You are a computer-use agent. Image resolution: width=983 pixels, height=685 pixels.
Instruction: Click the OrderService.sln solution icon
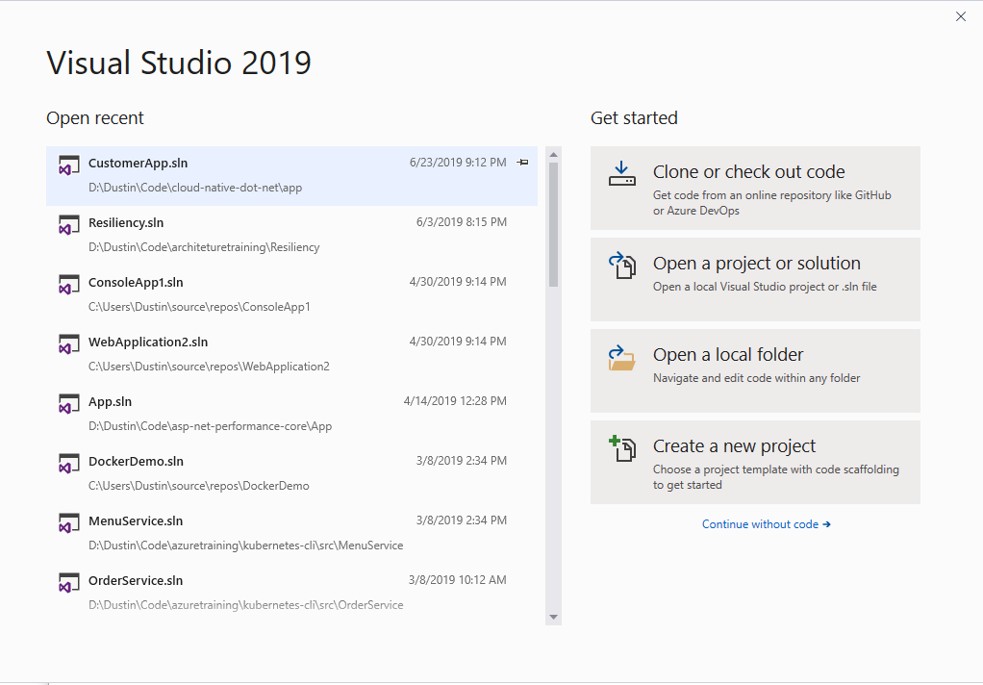pyautogui.click(x=69, y=583)
